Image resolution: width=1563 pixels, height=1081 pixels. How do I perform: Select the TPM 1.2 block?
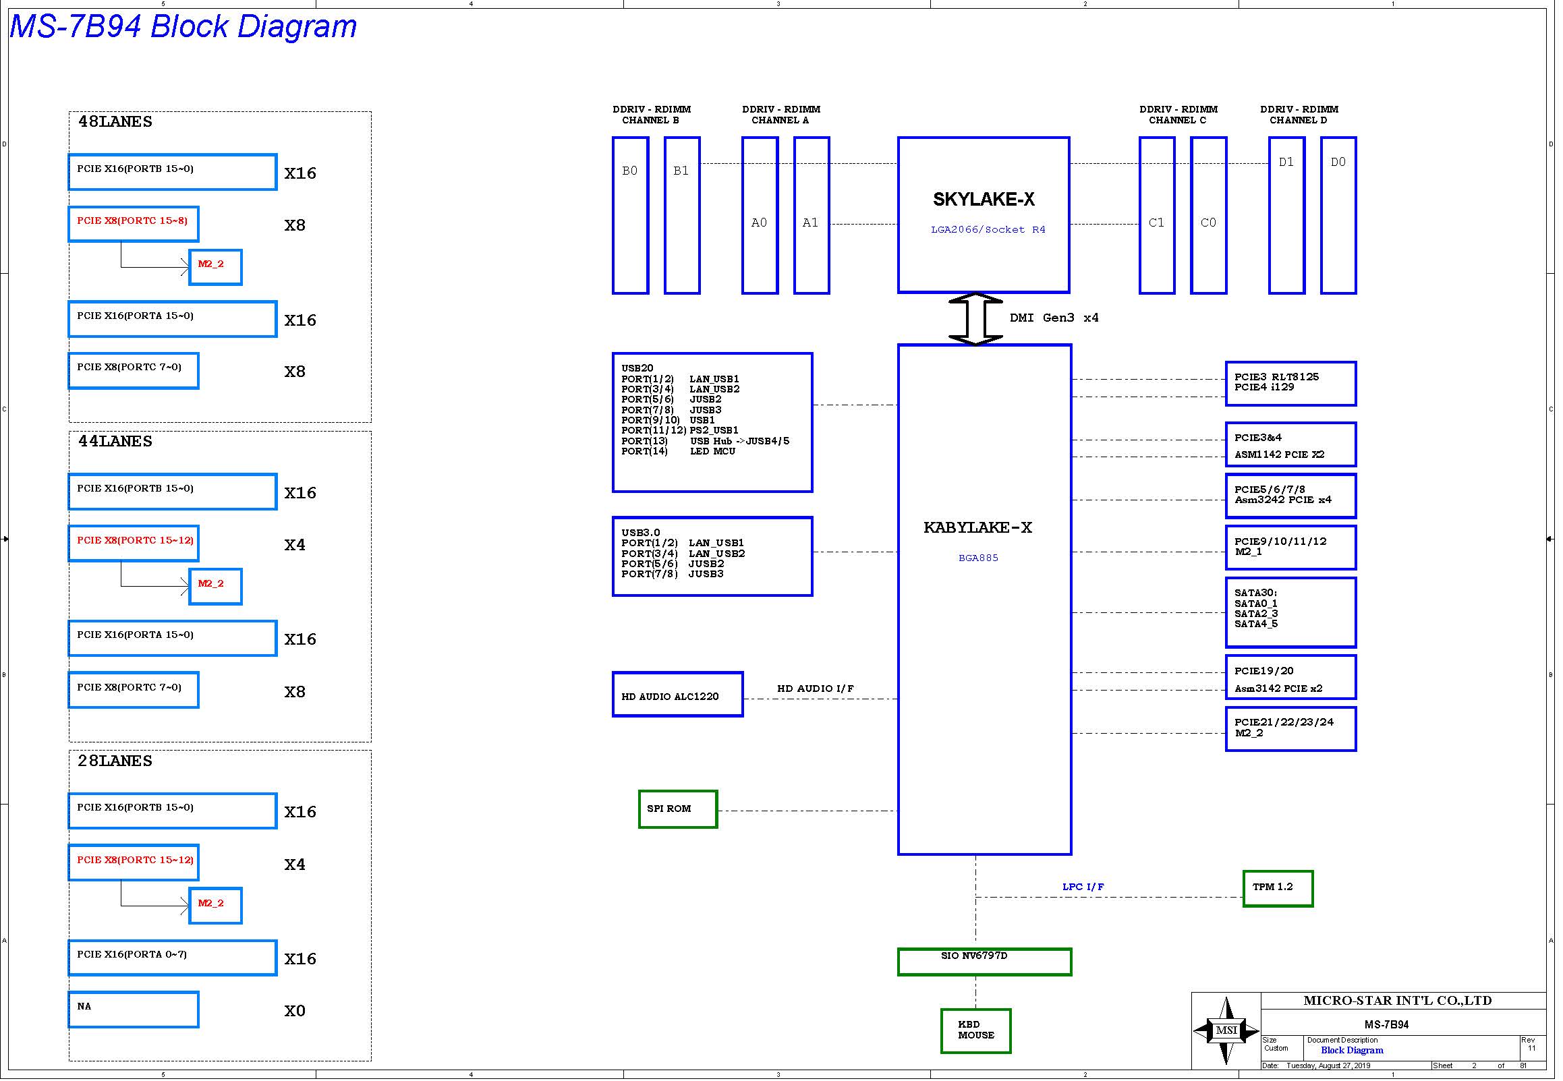coord(1278,889)
